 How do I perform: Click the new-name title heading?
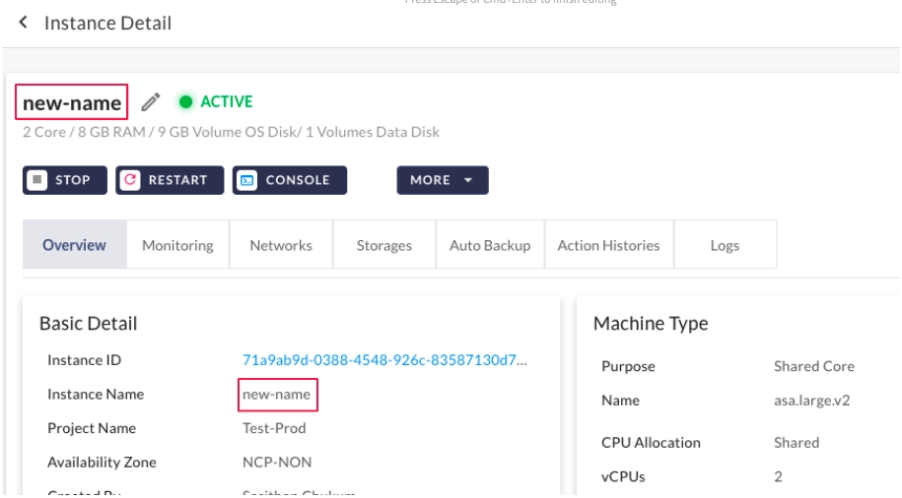(x=72, y=102)
